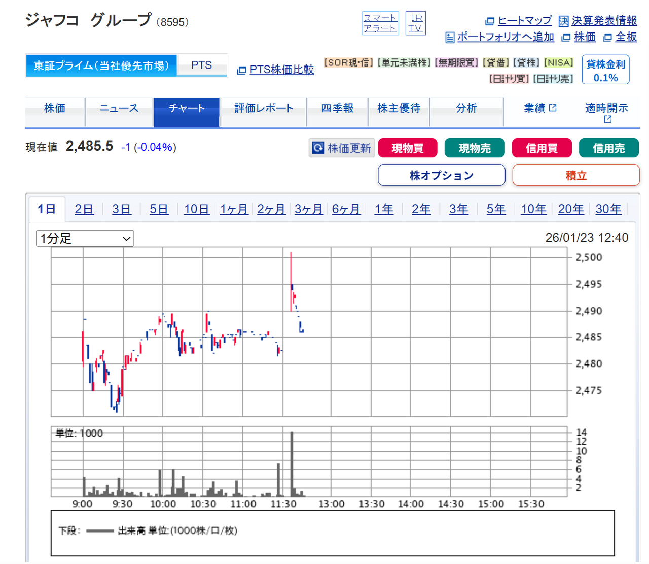Click the IR TV link

[415, 23]
